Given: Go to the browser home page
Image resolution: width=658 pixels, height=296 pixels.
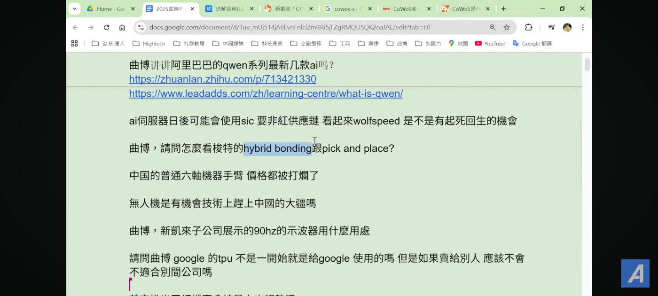Looking at the screenshot, I should click(122, 27).
